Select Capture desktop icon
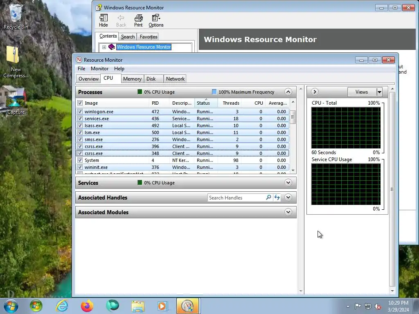This screenshot has height=314, width=419. tap(16, 100)
